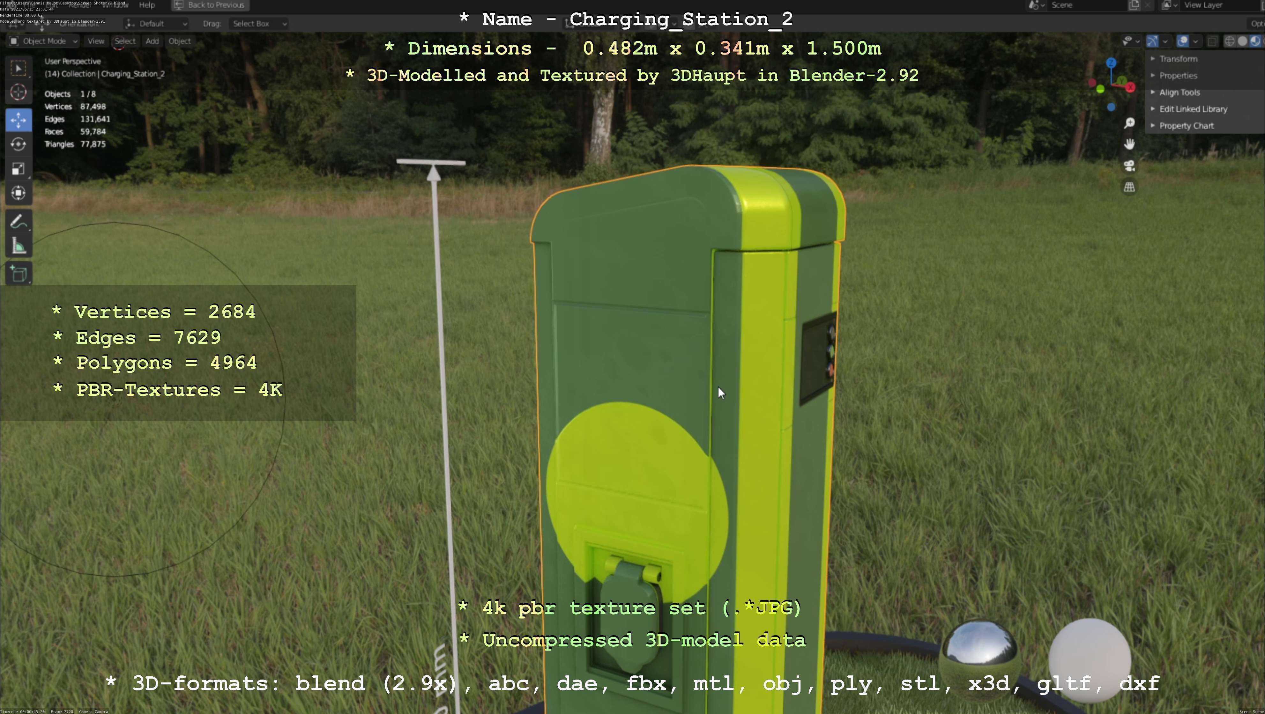
Task: Click the "User Perspective" viewport label
Action: [73, 61]
